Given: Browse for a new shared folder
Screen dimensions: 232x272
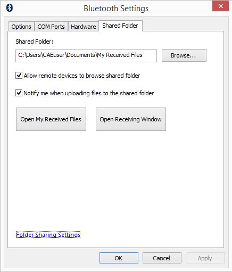Looking at the screenshot, I should (184, 55).
